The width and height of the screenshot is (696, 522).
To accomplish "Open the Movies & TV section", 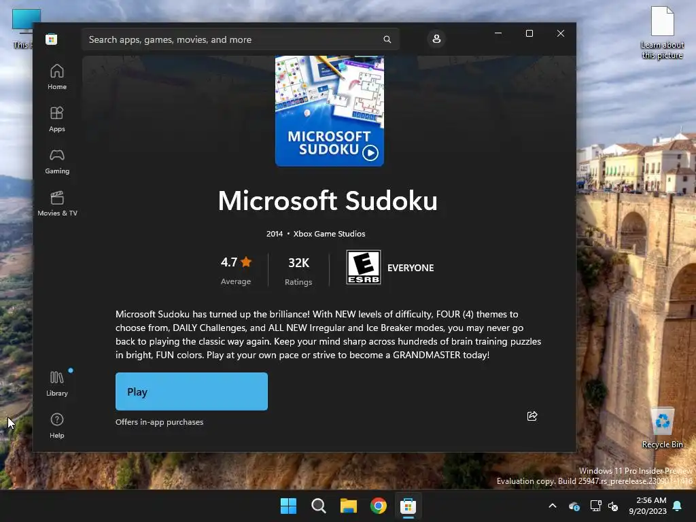I will click(x=57, y=204).
